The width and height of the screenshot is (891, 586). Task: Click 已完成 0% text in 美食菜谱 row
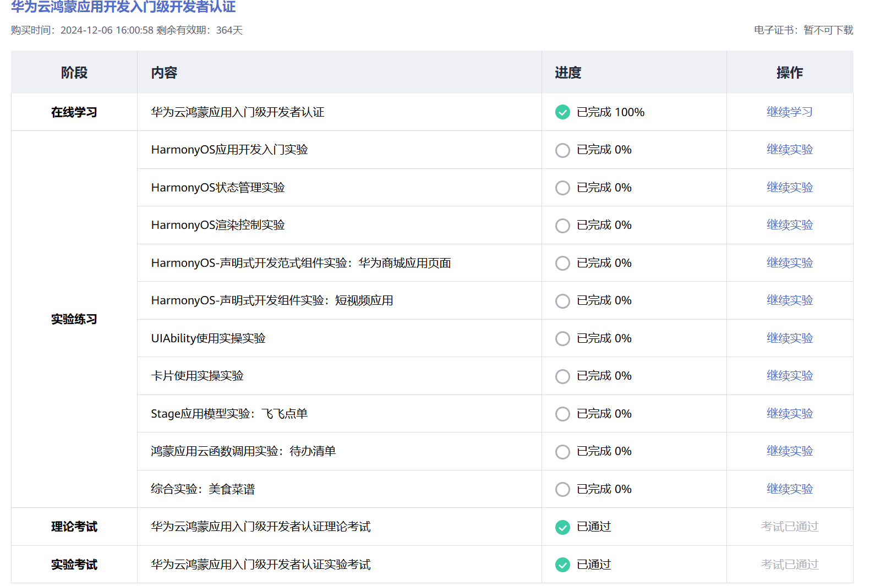[604, 489]
